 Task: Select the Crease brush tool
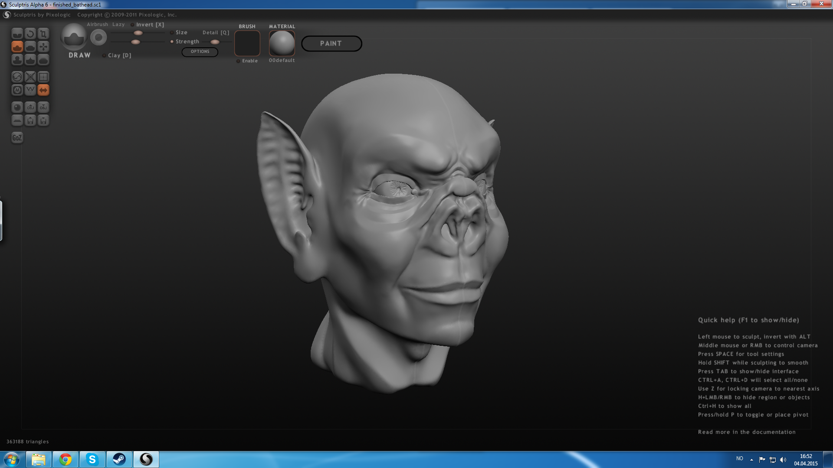click(17, 34)
